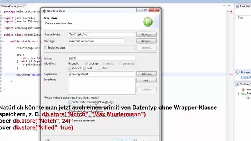
Task: Click the error marker on line 20 ruler
Action: click(x=231, y=74)
